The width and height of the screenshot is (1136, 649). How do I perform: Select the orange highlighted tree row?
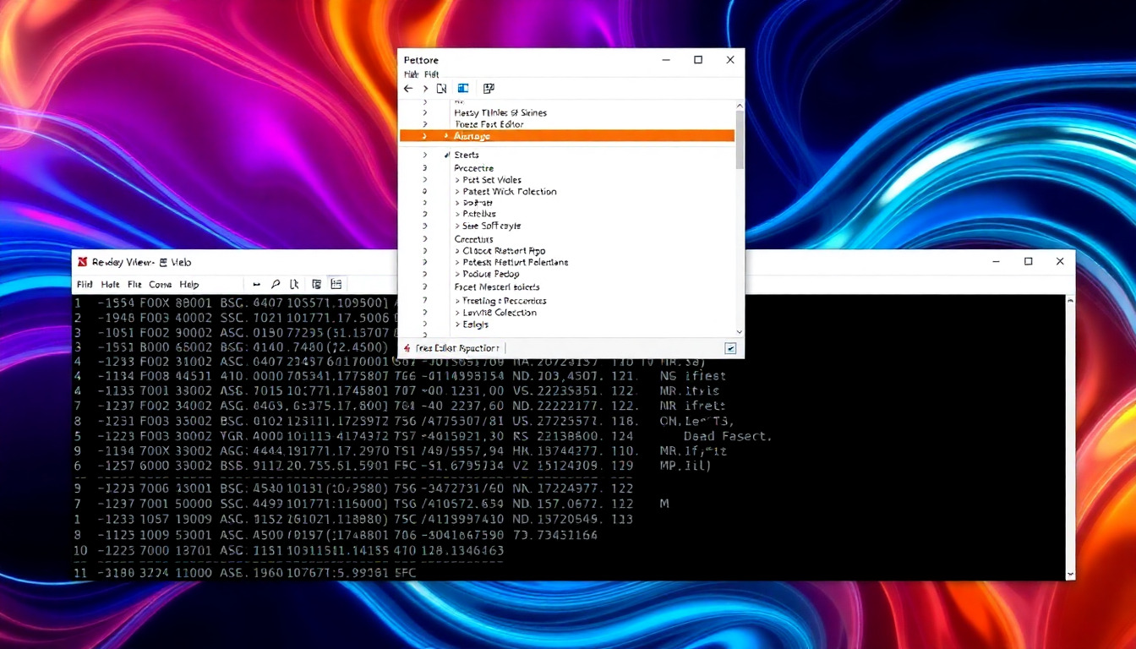(566, 136)
